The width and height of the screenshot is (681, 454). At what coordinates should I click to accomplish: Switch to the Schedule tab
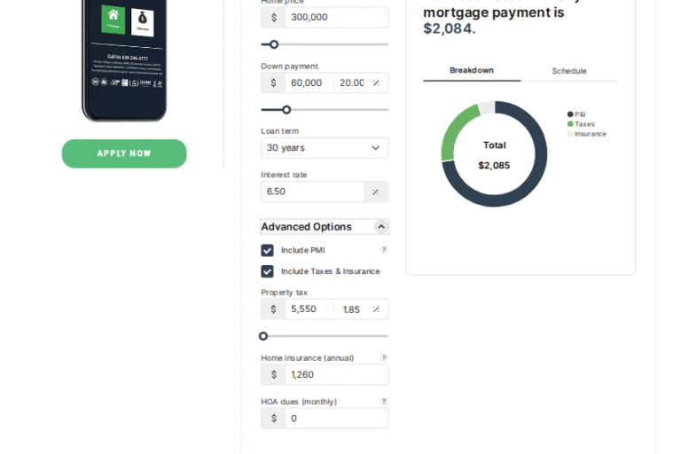[x=568, y=71]
